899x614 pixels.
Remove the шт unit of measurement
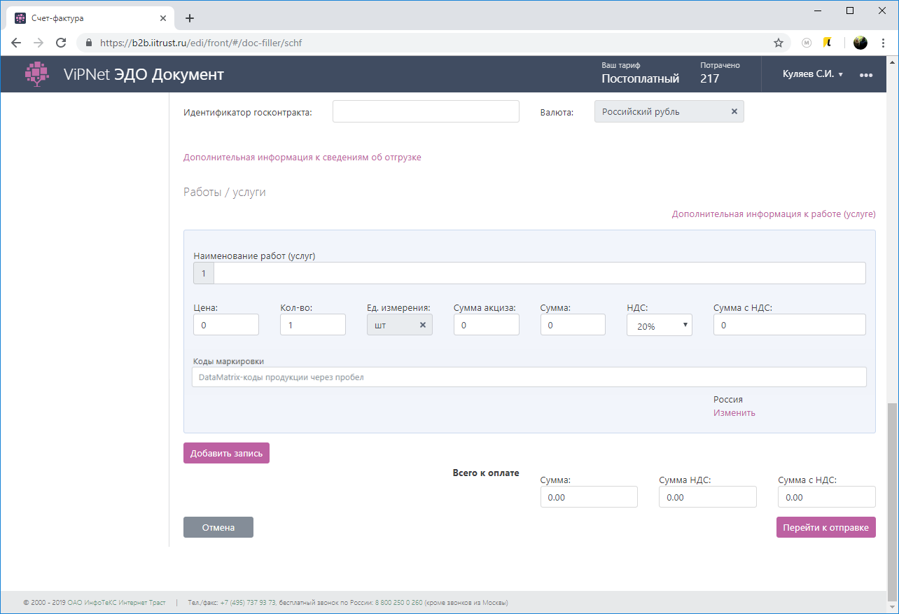pyautogui.click(x=423, y=324)
